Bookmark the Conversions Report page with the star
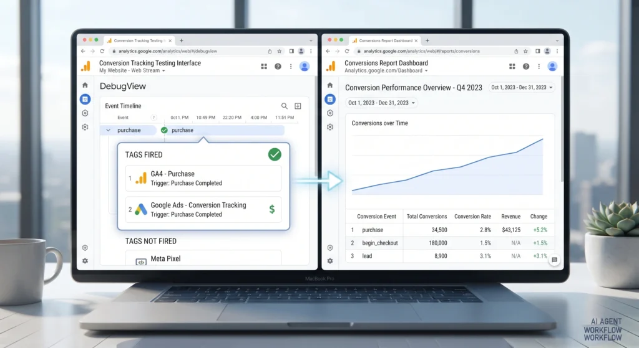Viewport: 639px width, 348px height. (x=525, y=51)
